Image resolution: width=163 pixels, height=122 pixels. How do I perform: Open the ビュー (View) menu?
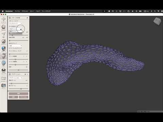(32, 11)
